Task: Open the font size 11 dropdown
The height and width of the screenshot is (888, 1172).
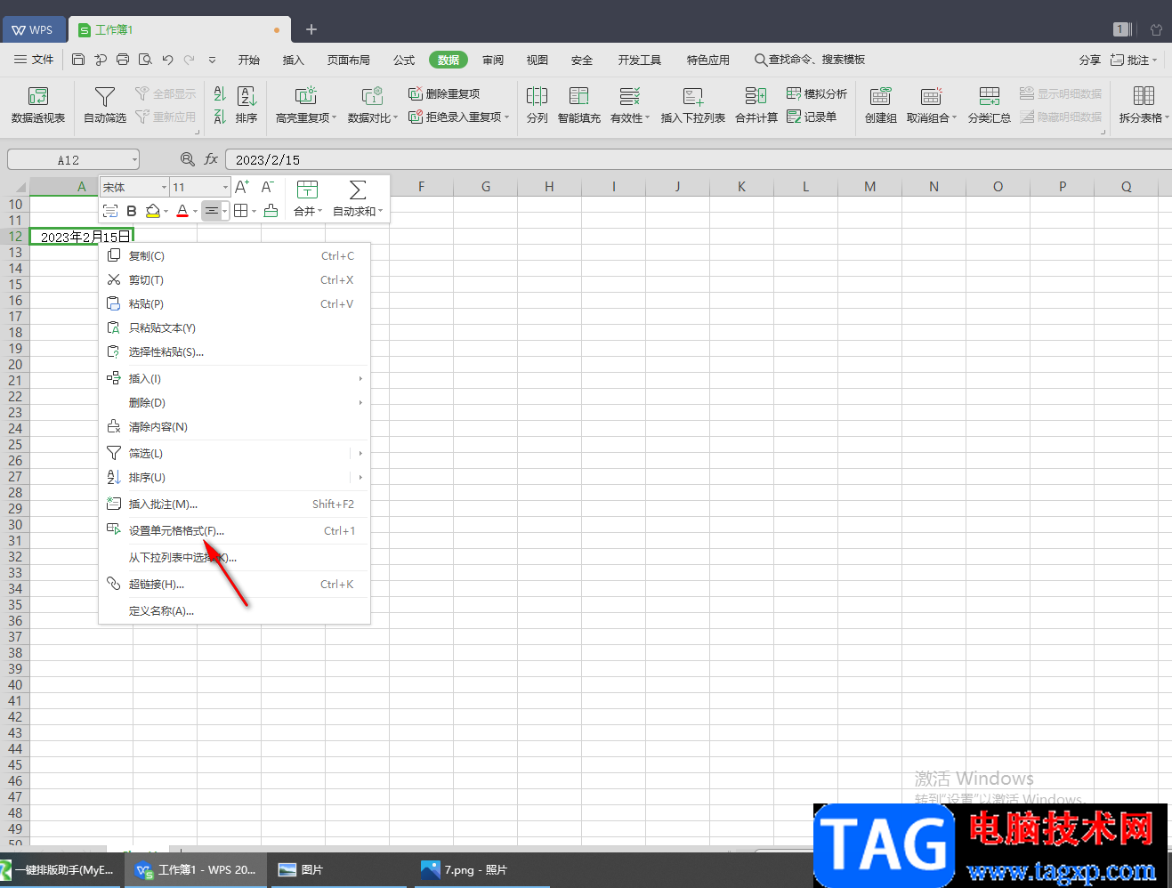Action: click(x=225, y=187)
